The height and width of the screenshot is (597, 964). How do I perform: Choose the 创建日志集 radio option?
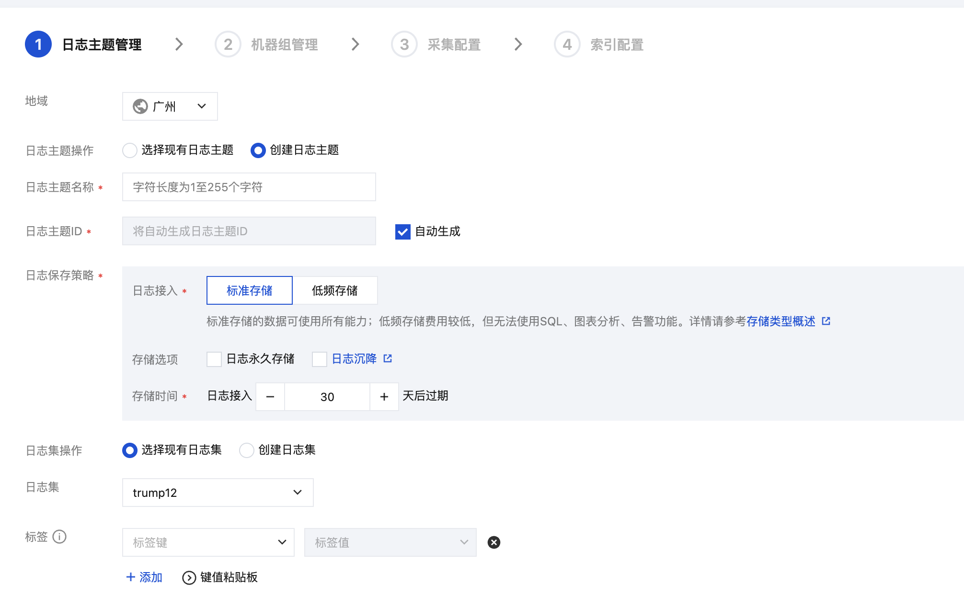(247, 450)
